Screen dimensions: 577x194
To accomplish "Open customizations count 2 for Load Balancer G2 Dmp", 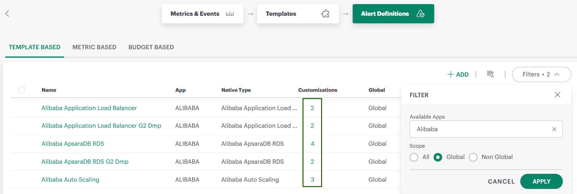I will point(312,126).
